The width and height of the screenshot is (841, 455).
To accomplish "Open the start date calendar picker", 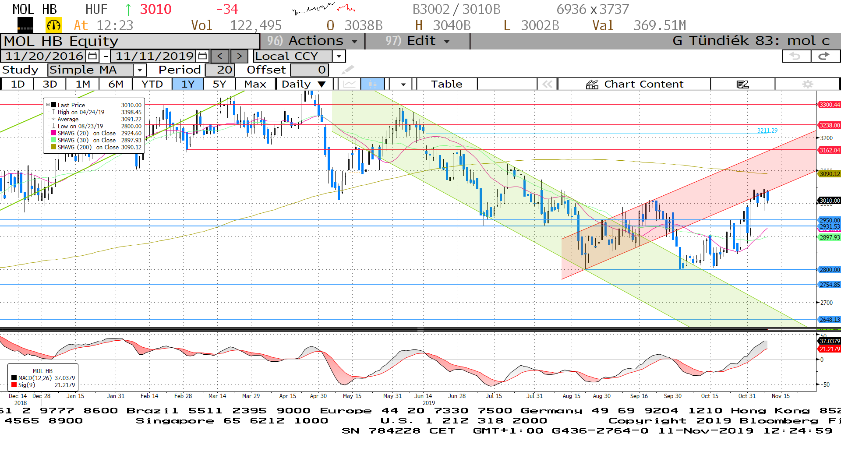I will pos(92,56).
